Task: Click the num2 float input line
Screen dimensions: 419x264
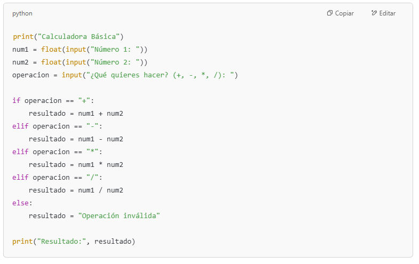Action: [x=80, y=62]
